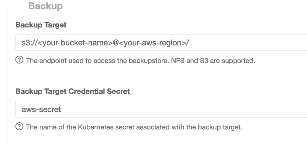Click the word backupstore in the help text
The width and height of the screenshot is (307, 145).
click(x=148, y=61)
